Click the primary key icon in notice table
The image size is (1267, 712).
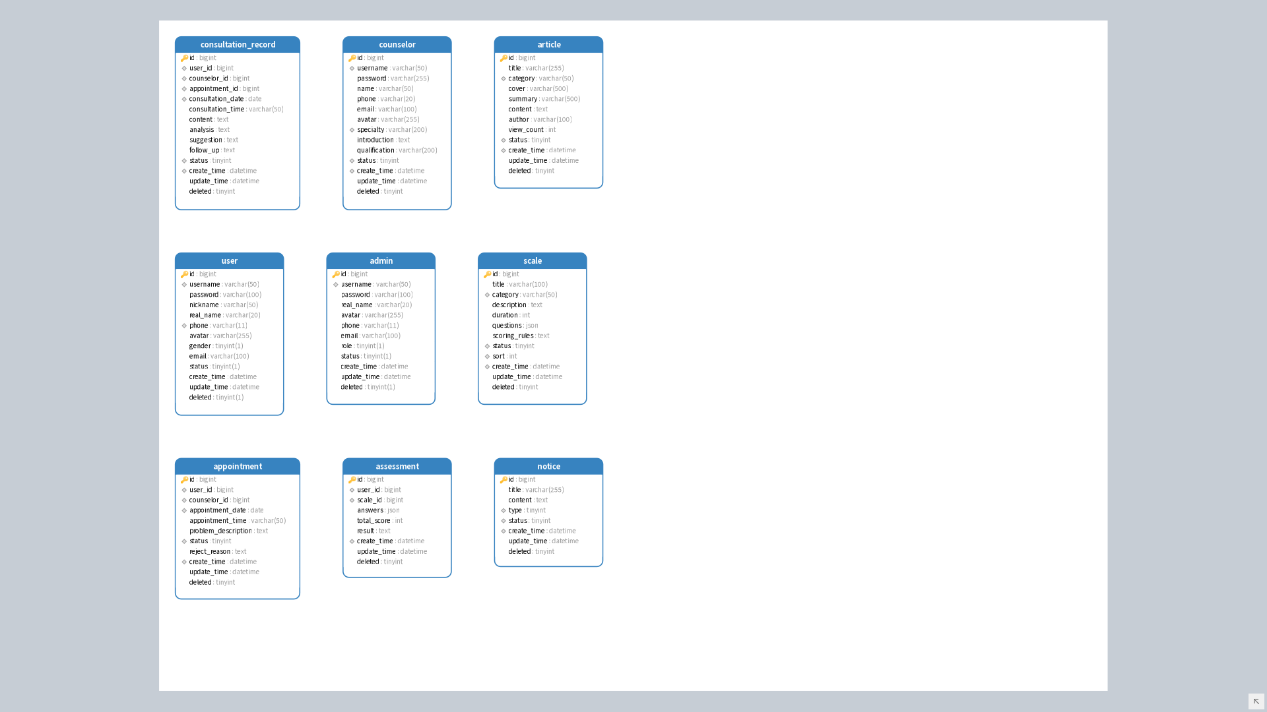pos(504,480)
